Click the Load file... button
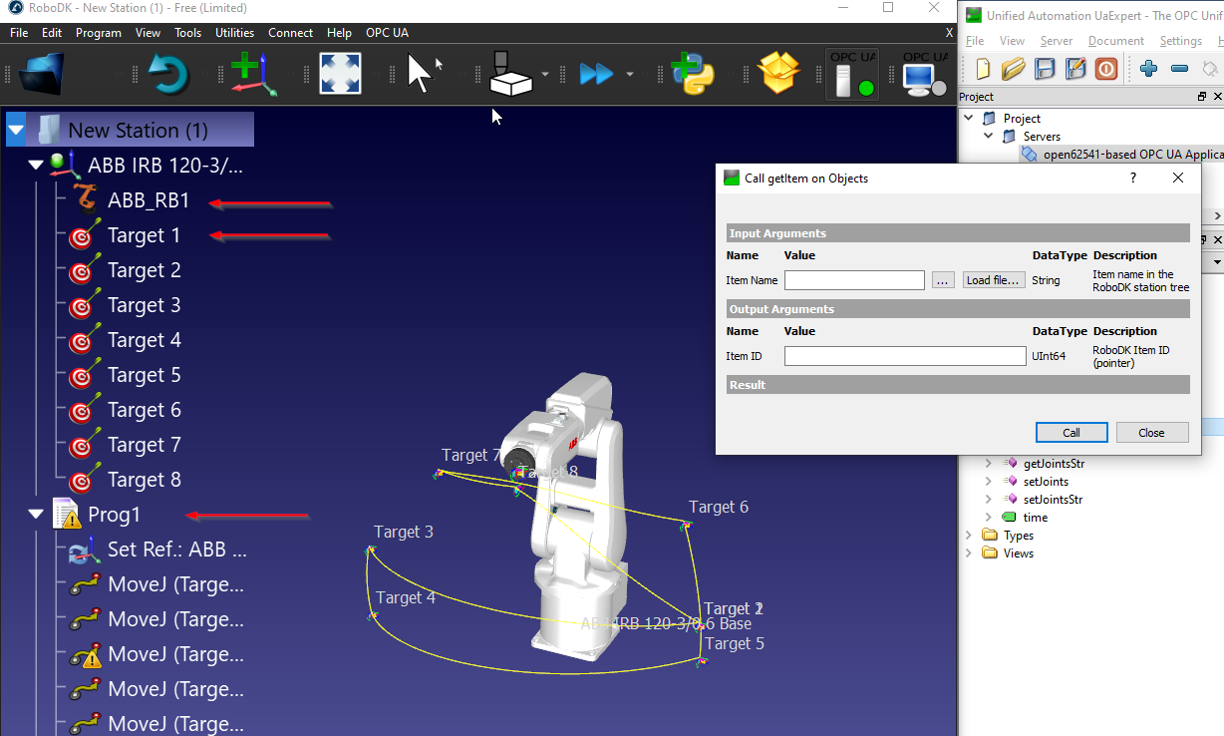The height and width of the screenshot is (736, 1224). [994, 280]
